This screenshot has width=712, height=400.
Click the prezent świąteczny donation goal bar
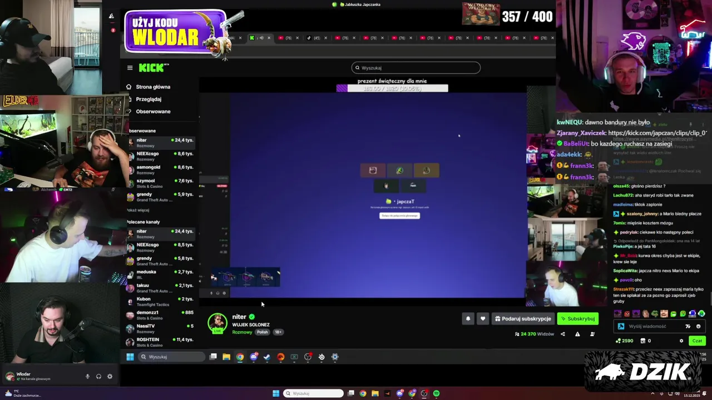point(392,88)
